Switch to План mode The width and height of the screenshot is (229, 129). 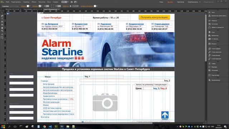(161, 2)
